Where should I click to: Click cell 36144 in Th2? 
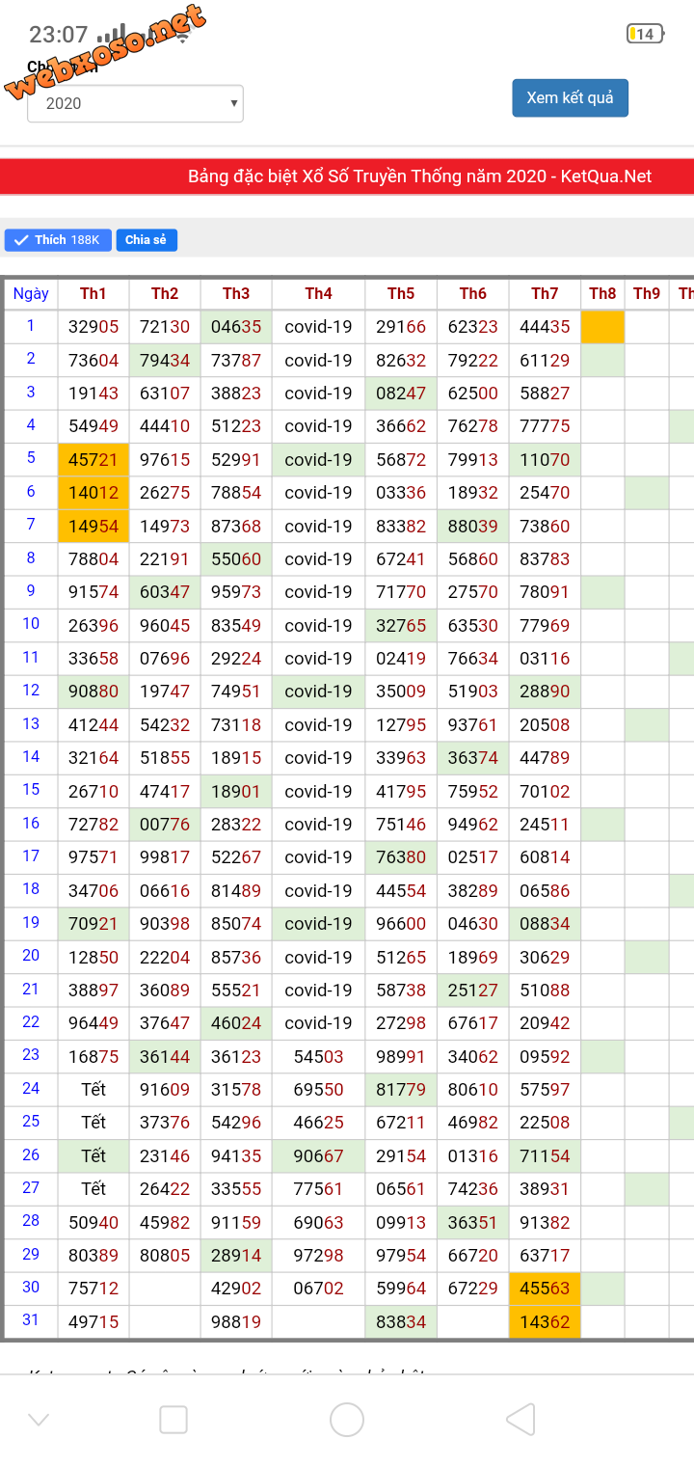[165, 1056]
